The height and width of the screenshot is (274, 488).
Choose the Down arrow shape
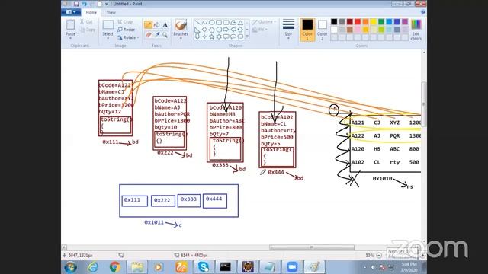click(x=197, y=37)
